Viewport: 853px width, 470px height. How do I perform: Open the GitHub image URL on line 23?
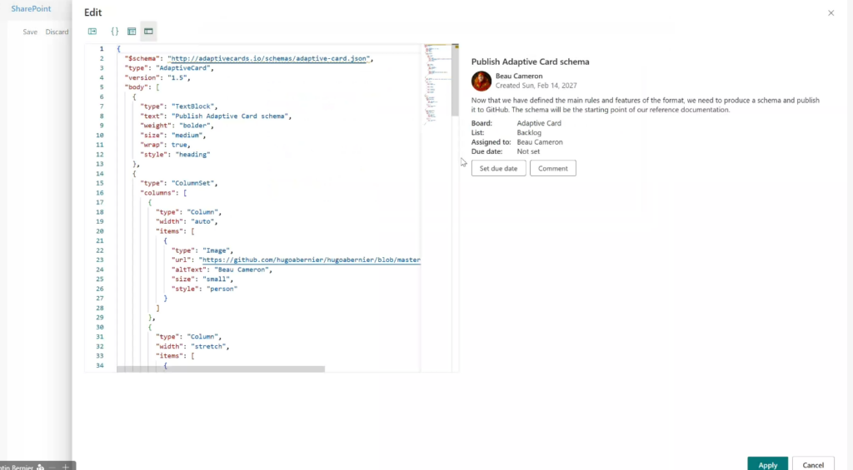tap(309, 260)
